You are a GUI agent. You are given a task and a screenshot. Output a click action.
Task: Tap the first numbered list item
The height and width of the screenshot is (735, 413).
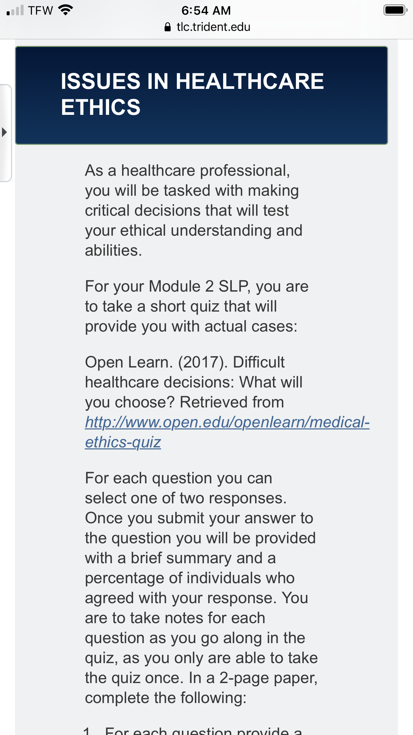click(x=193, y=731)
